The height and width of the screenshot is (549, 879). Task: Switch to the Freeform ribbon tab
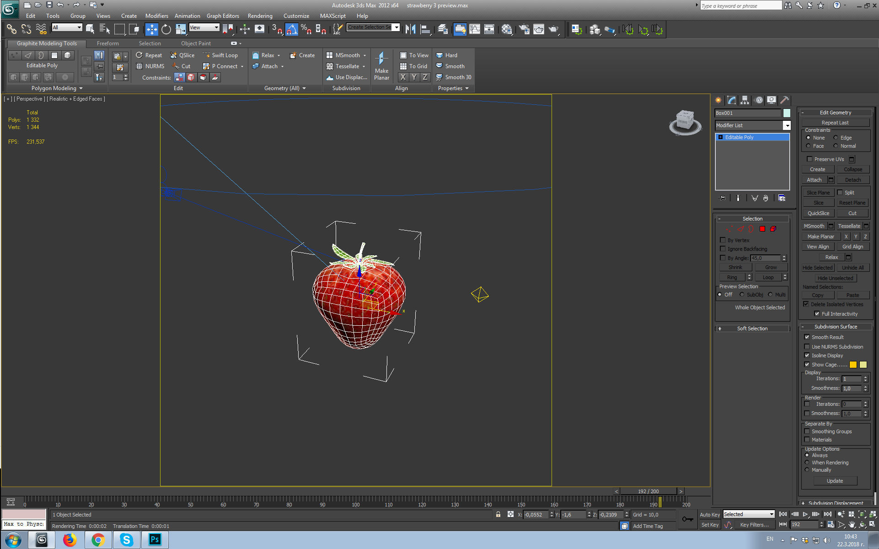107,43
